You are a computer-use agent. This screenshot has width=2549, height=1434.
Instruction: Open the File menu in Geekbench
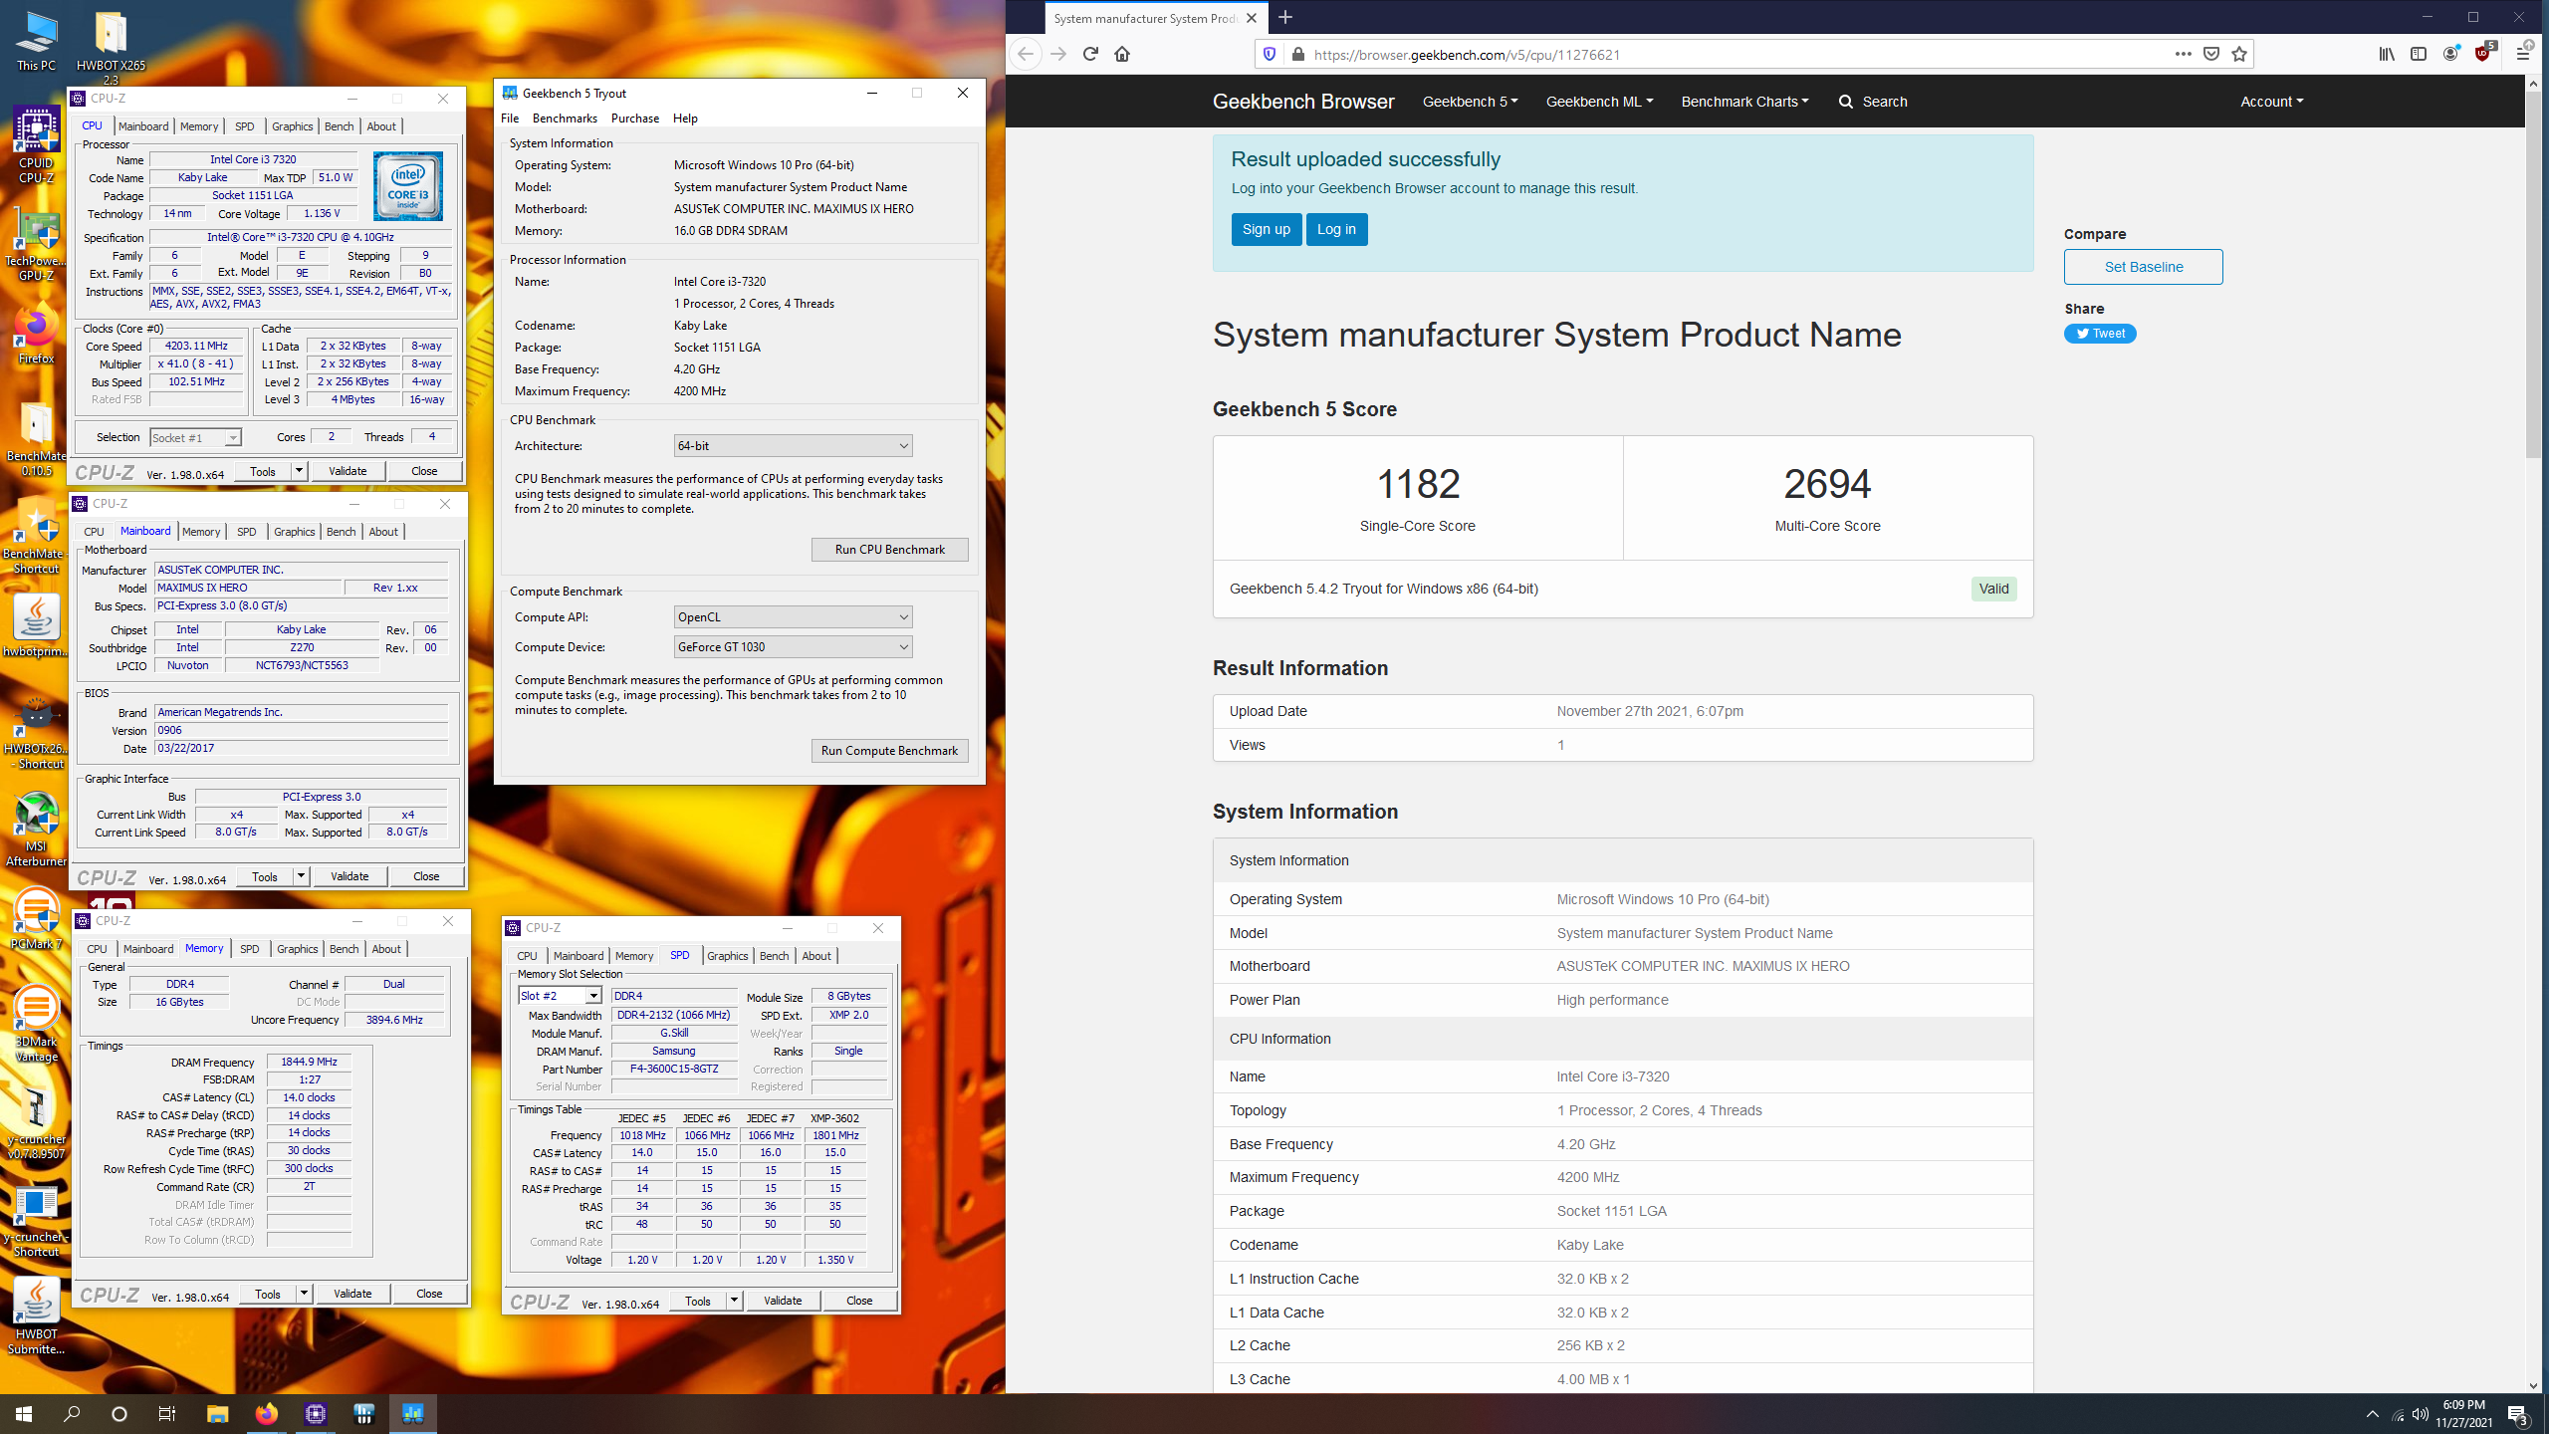coord(510,119)
